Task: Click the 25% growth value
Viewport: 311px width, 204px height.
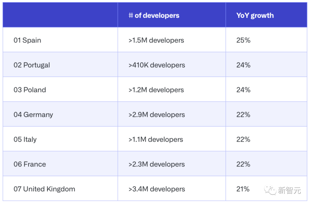Action: pos(243,40)
